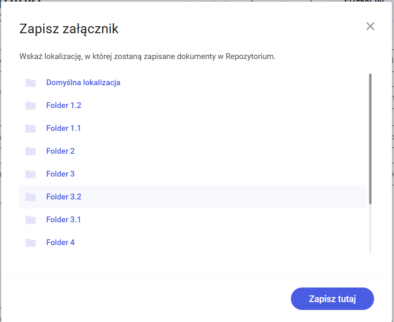Click folder icon beside Folder 3
Image resolution: width=394 pixels, height=322 pixels.
point(30,174)
